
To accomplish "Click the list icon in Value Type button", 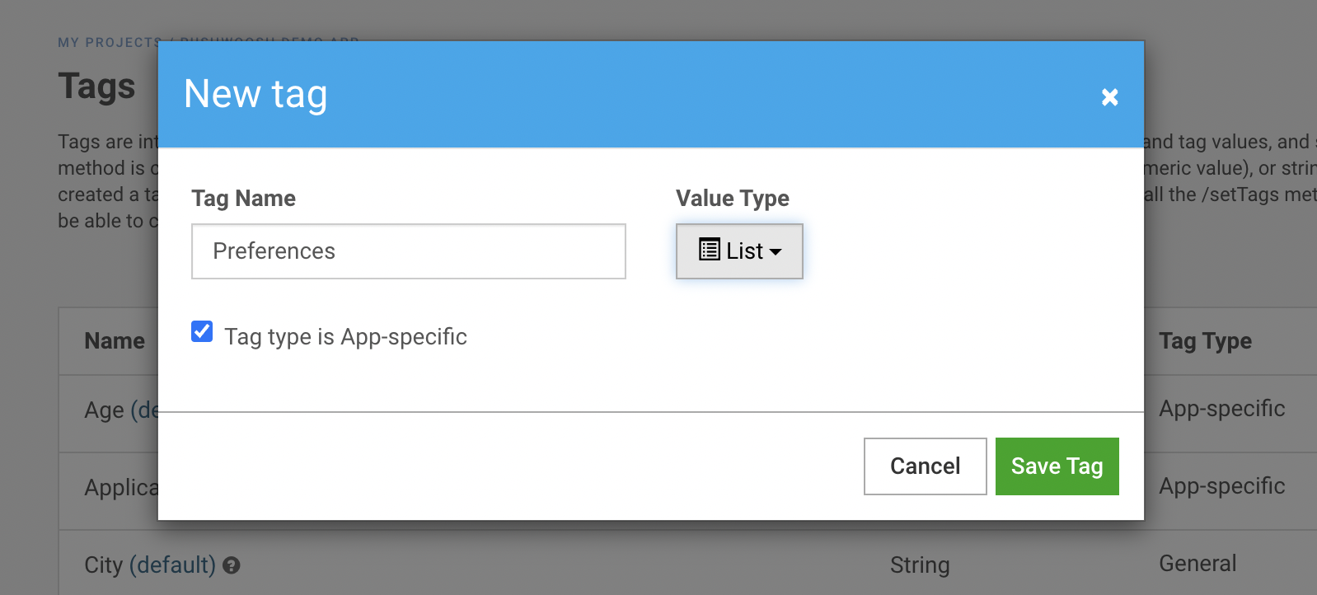I will pyautogui.click(x=709, y=250).
